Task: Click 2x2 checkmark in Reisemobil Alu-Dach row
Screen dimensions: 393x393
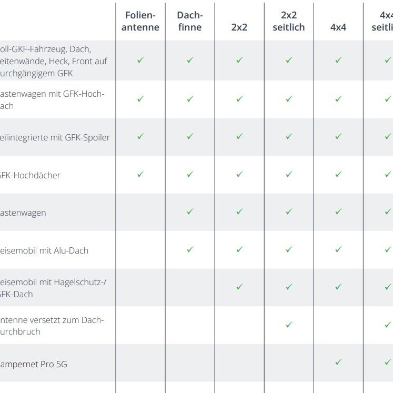Action: [x=239, y=249]
